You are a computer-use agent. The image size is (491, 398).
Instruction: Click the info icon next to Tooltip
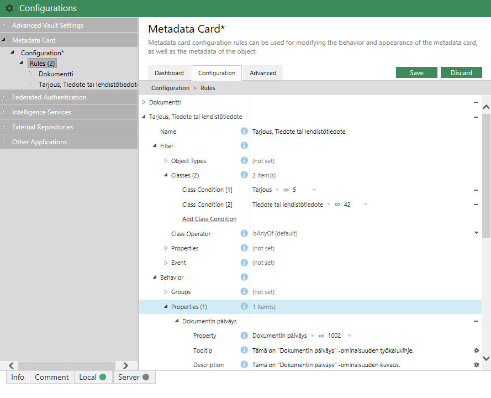click(244, 350)
